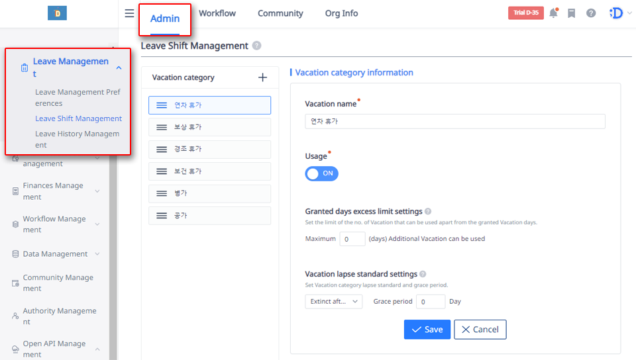636x360 pixels.
Task: Click the Save button
Action: [x=427, y=330]
